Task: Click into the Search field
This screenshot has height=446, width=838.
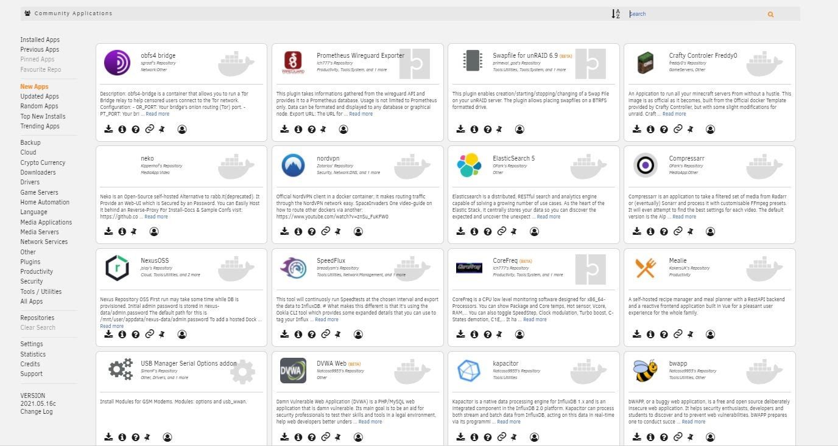Action: coord(695,14)
